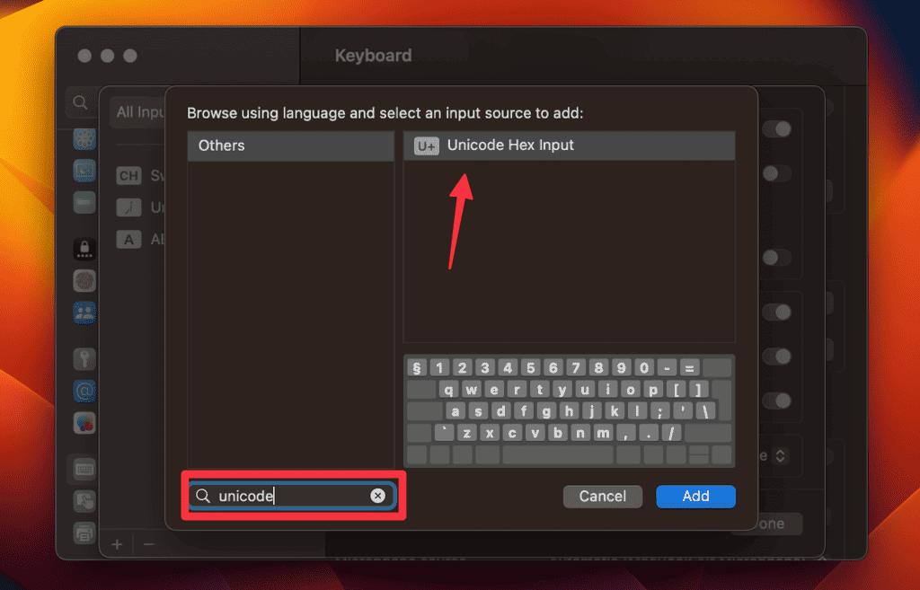The height and width of the screenshot is (590, 920).
Task: Open Lock Screen settings via lock icon
Action: [84, 249]
